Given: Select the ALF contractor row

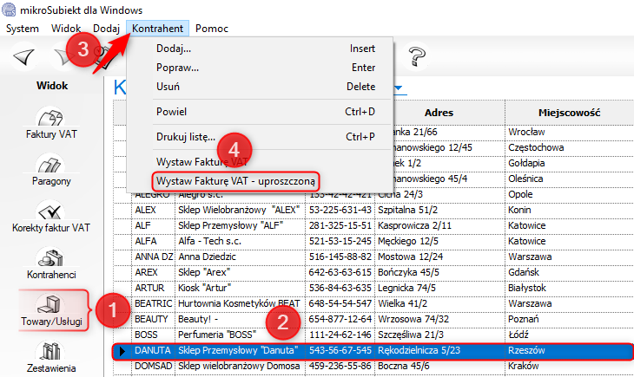Looking at the screenshot, I should point(373,225).
